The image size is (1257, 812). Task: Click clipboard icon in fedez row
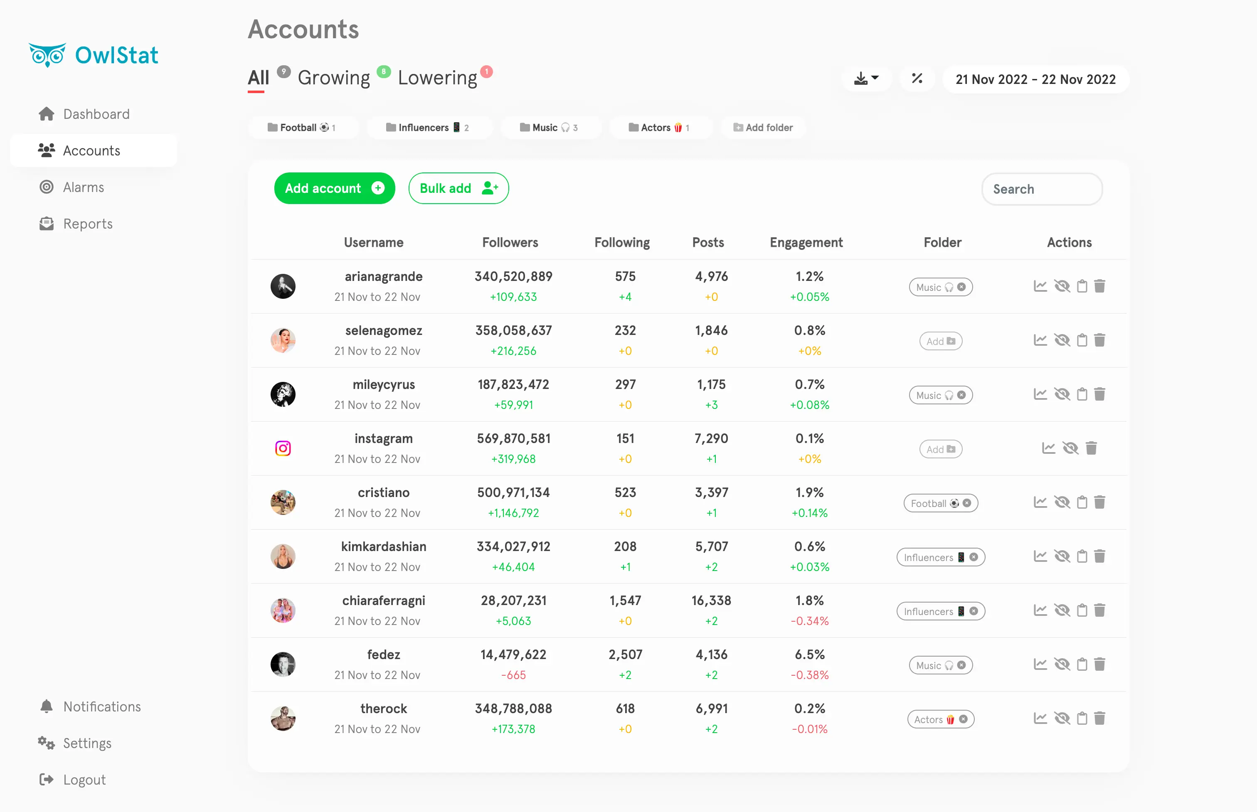1082,664
